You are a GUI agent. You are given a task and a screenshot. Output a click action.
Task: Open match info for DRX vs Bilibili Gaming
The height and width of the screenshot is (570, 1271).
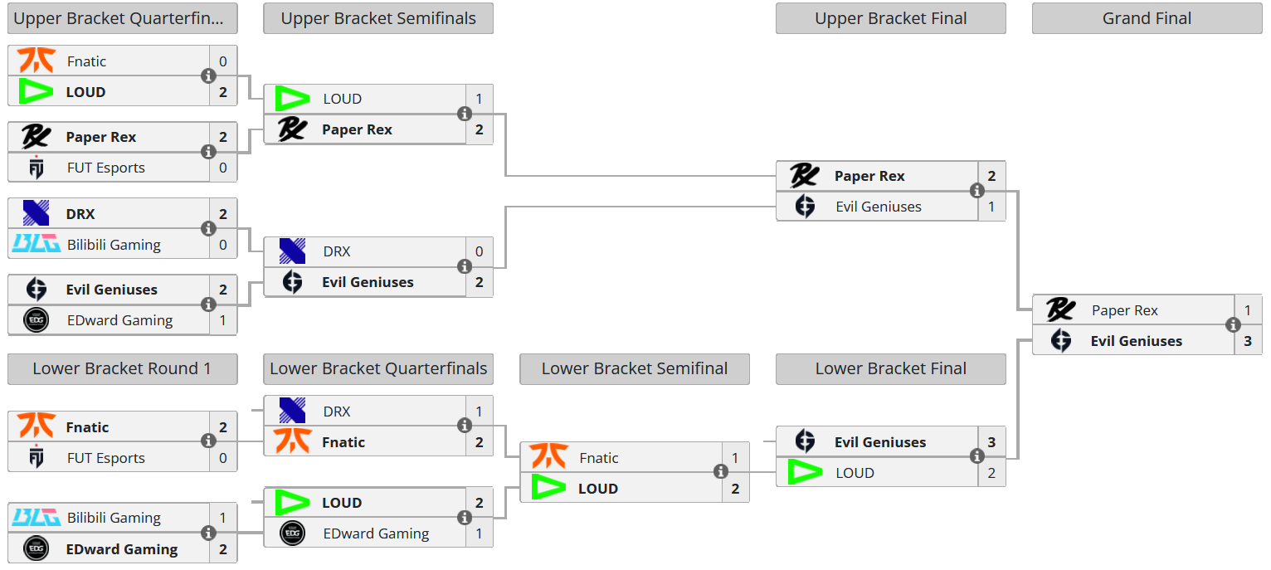tap(208, 229)
